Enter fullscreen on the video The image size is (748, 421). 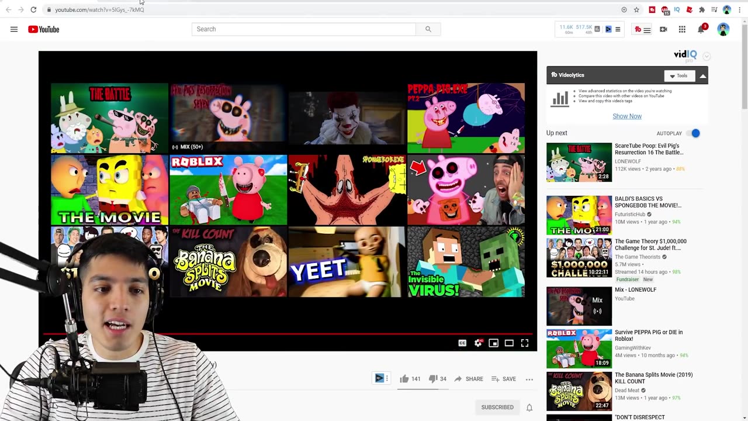(525, 343)
